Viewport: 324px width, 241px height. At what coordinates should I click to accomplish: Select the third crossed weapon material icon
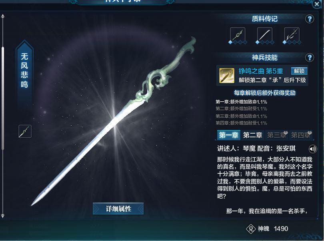(292, 35)
